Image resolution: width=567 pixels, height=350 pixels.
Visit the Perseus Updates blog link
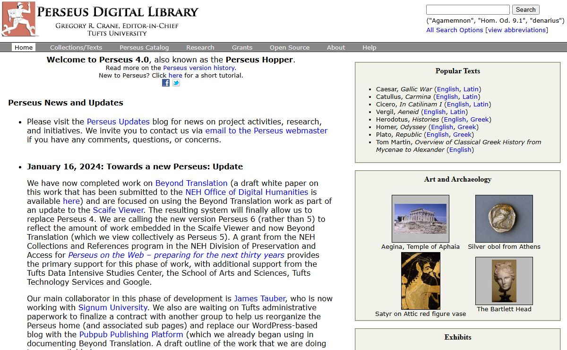118,122
